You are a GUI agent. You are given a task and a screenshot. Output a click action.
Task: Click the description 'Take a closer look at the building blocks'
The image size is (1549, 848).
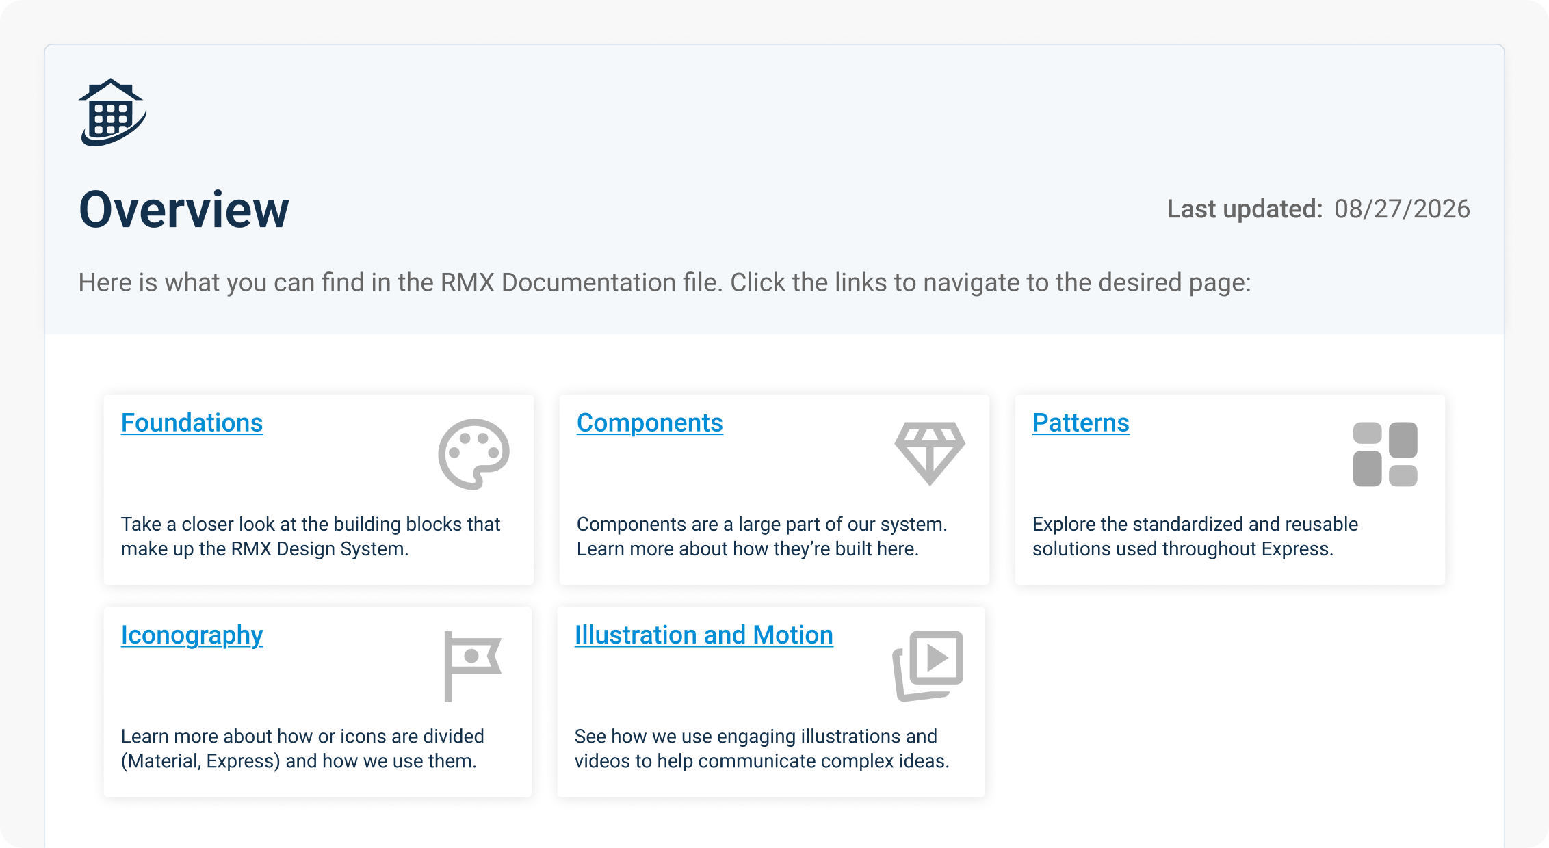(311, 536)
